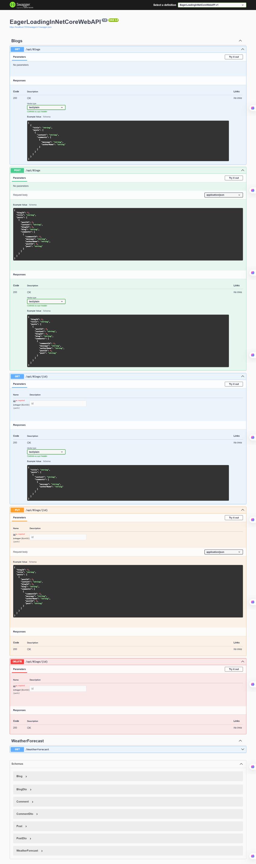
Task: Expand the GET /WeatherForecast operation
Action: tap(243, 749)
